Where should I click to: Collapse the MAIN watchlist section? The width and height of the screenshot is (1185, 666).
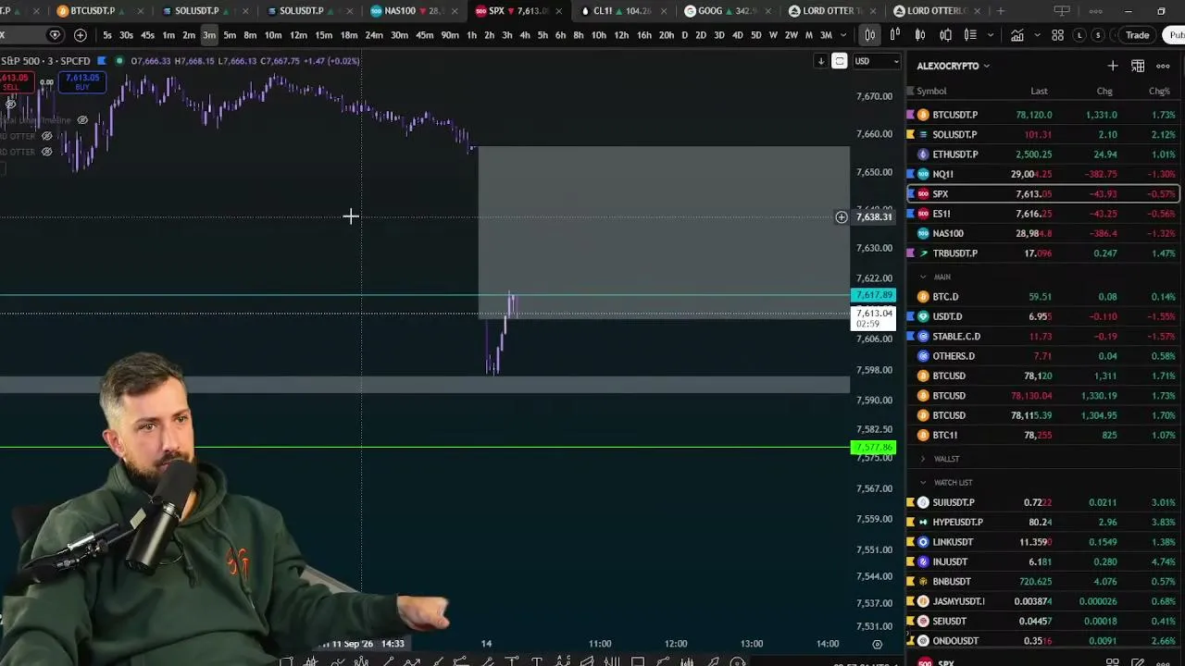pos(923,277)
